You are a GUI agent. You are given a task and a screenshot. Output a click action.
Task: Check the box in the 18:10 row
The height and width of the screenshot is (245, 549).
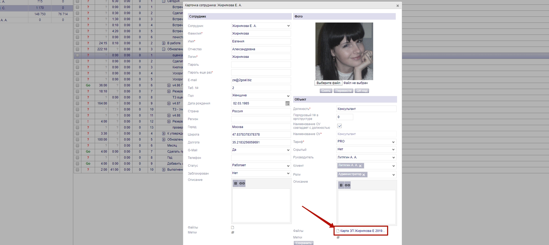[77, 91]
